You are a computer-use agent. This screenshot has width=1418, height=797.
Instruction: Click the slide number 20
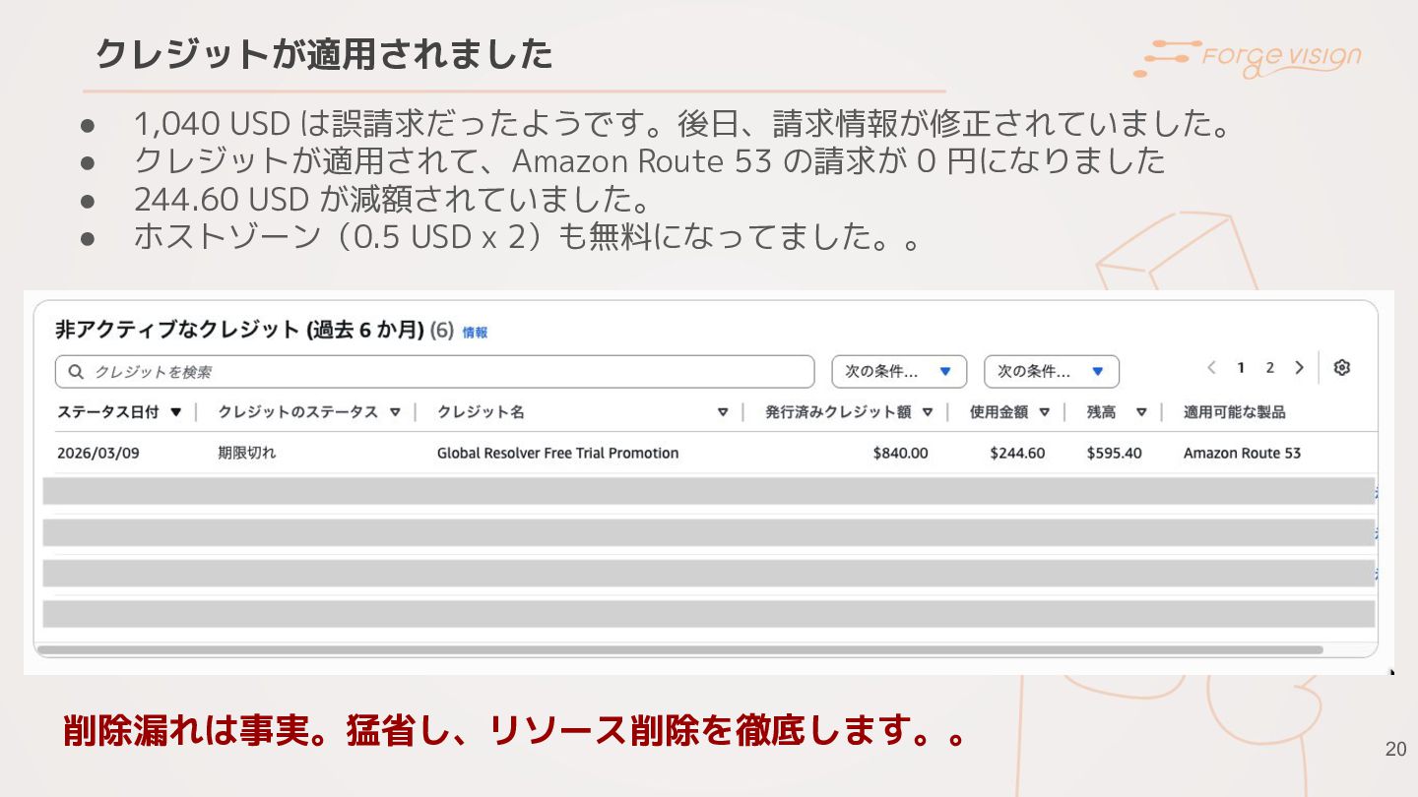(x=1395, y=750)
